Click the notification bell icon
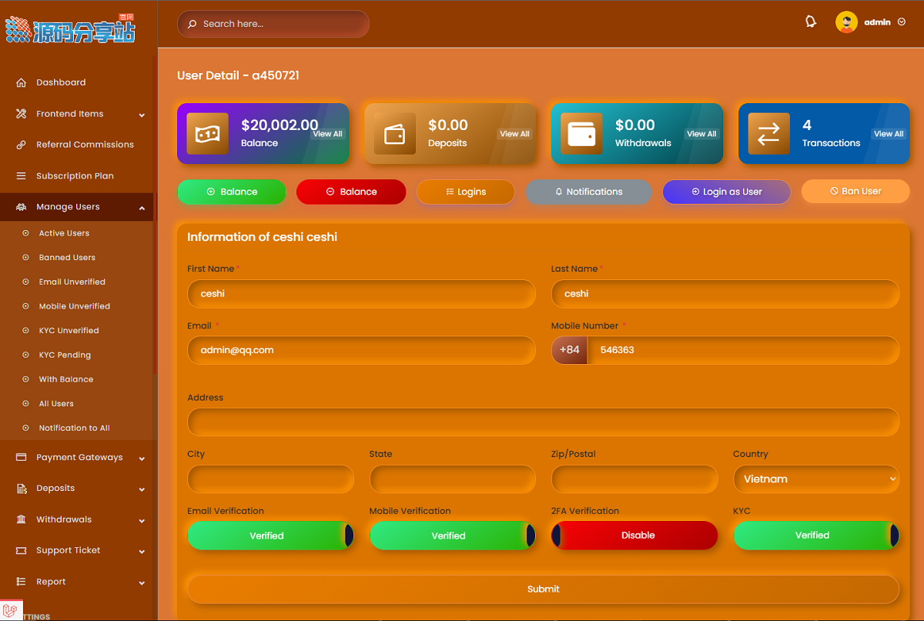This screenshot has height=621, width=924. [810, 22]
